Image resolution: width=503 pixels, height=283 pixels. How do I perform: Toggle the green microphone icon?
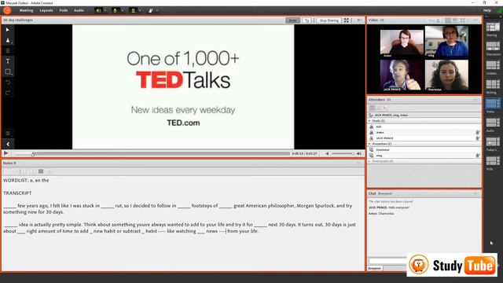pyautogui.click(x=116, y=10)
